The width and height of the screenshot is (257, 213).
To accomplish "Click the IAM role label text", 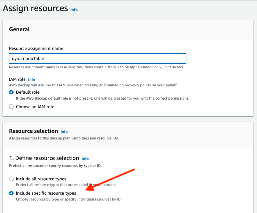I will pos(17,79).
